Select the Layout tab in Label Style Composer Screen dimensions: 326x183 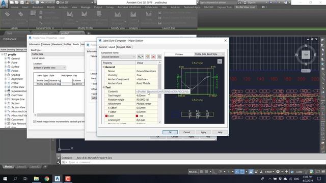(x=112, y=47)
